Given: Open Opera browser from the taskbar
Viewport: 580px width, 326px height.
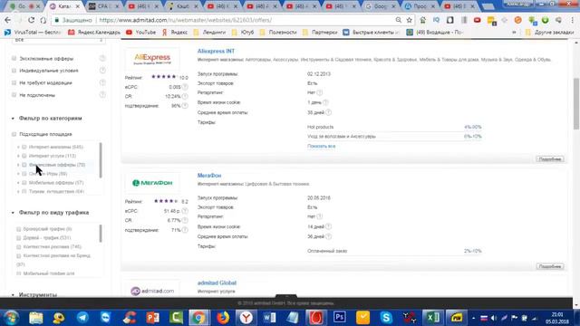Looking at the screenshot, I should click(316, 318).
